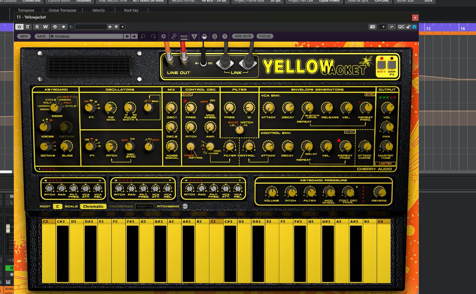Click the undo icon in Yellowjacket toolbar
This screenshot has width=476, height=294.
(143, 36)
